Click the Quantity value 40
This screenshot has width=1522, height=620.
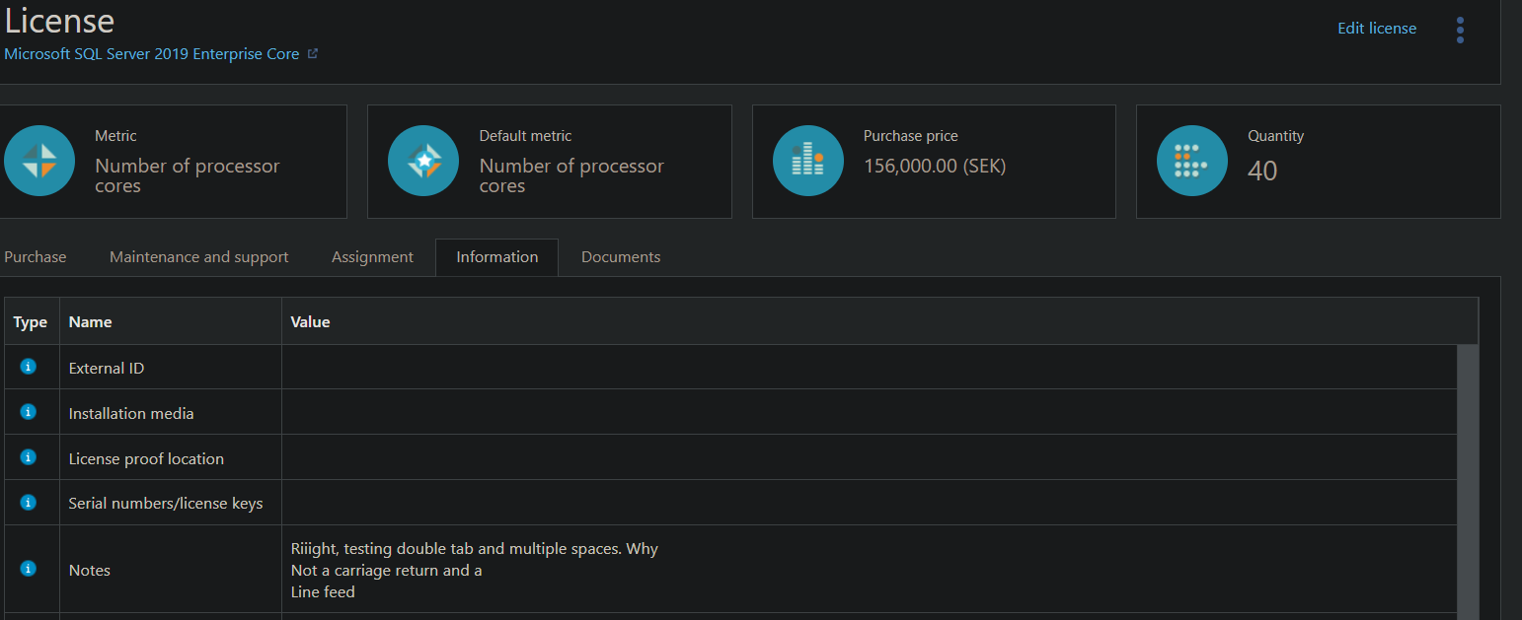click(x=1262, y=171)
